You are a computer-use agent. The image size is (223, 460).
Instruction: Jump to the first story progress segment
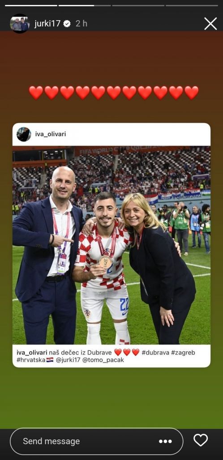click(x=31, y=5)
